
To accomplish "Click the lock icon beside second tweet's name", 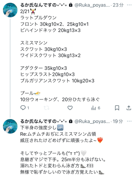I will (x=70, y=121).
